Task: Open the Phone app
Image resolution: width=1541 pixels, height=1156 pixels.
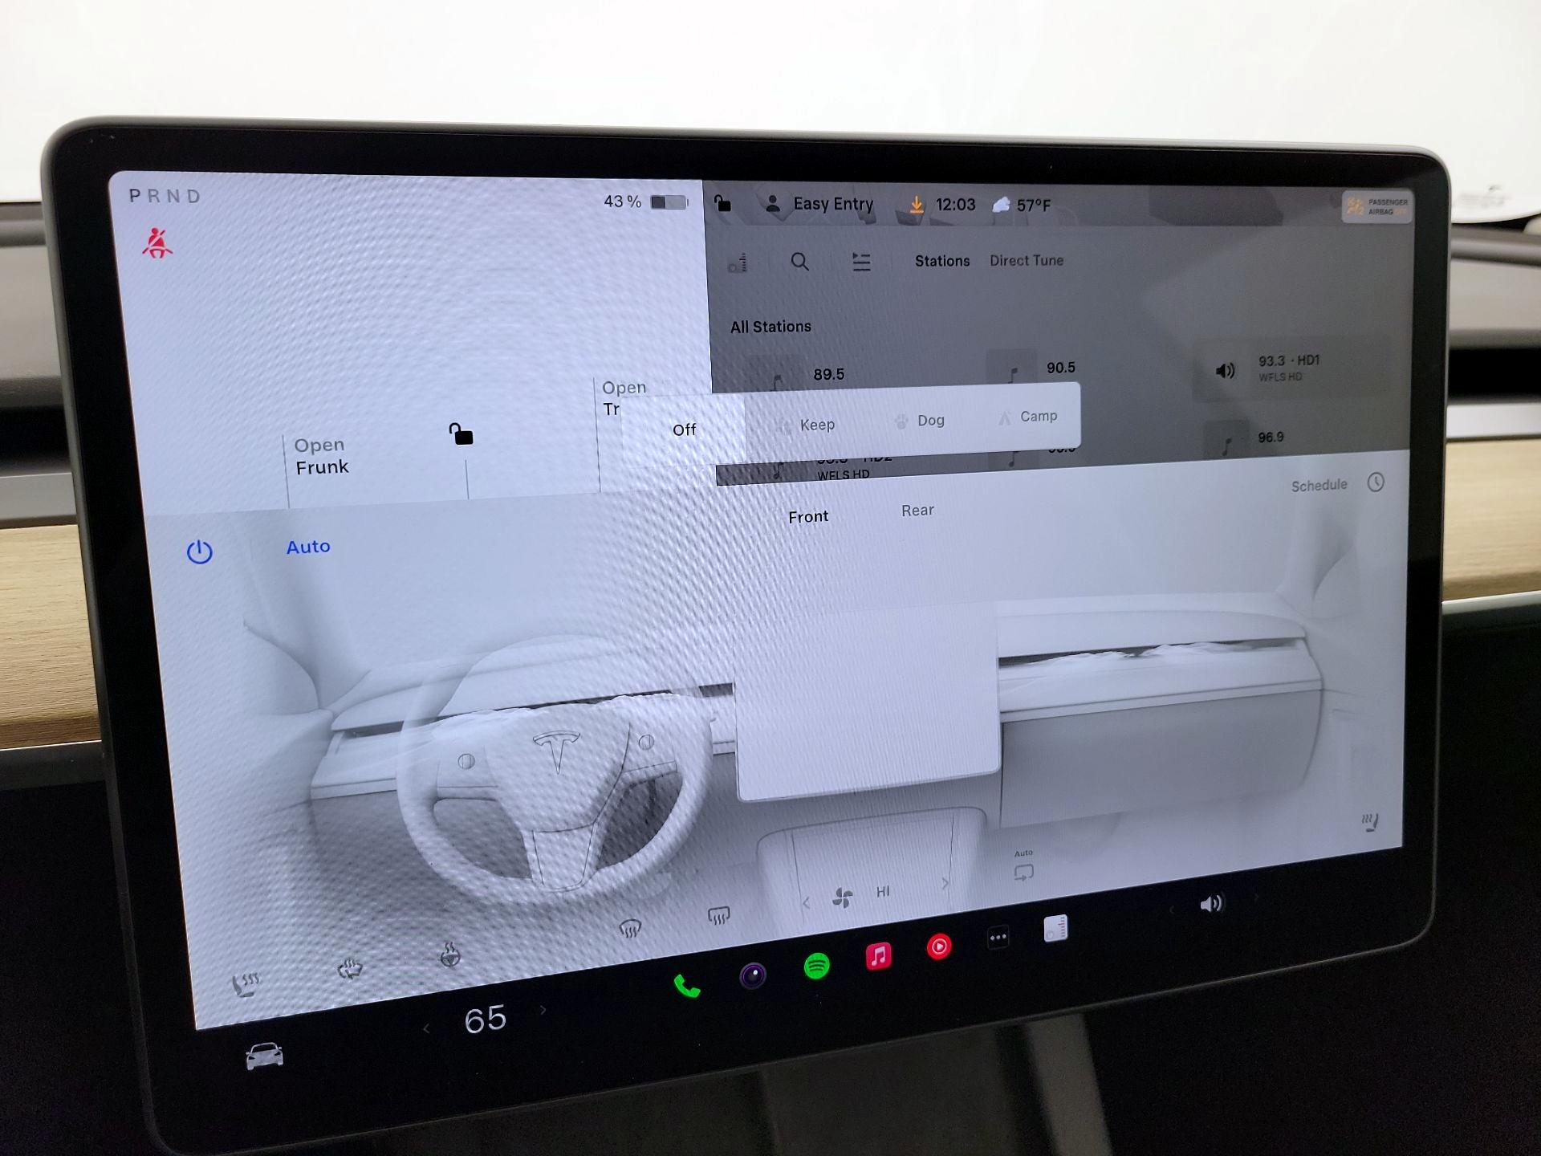Action: 687,985
